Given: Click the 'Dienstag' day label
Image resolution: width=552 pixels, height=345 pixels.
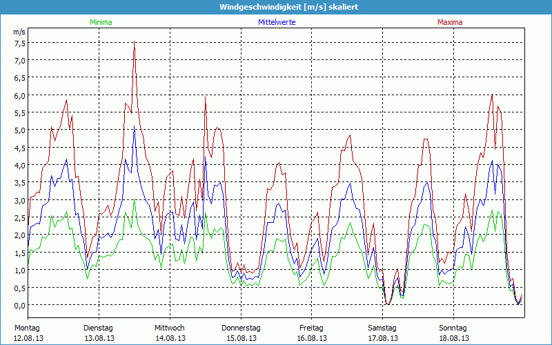Looking at the screenshot, I should (x=98, y=328).
